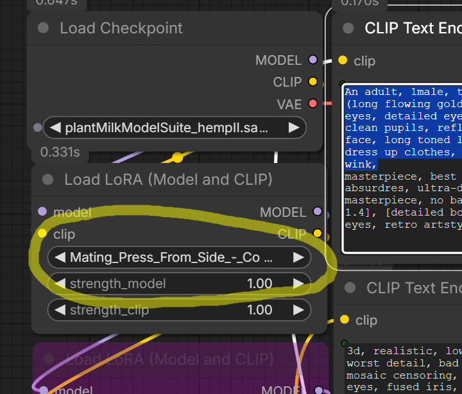The height and width of the screenshot is (394, 462).
Task: Click the model input port on Load LoRA
Action: 42,211
